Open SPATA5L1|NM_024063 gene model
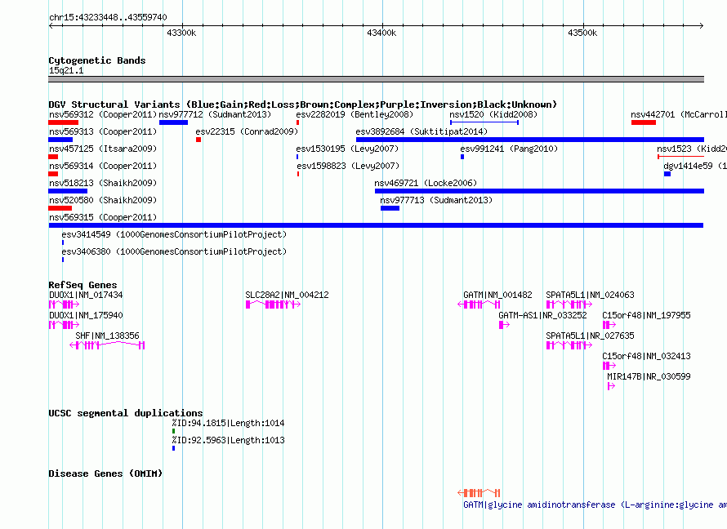 569,305
